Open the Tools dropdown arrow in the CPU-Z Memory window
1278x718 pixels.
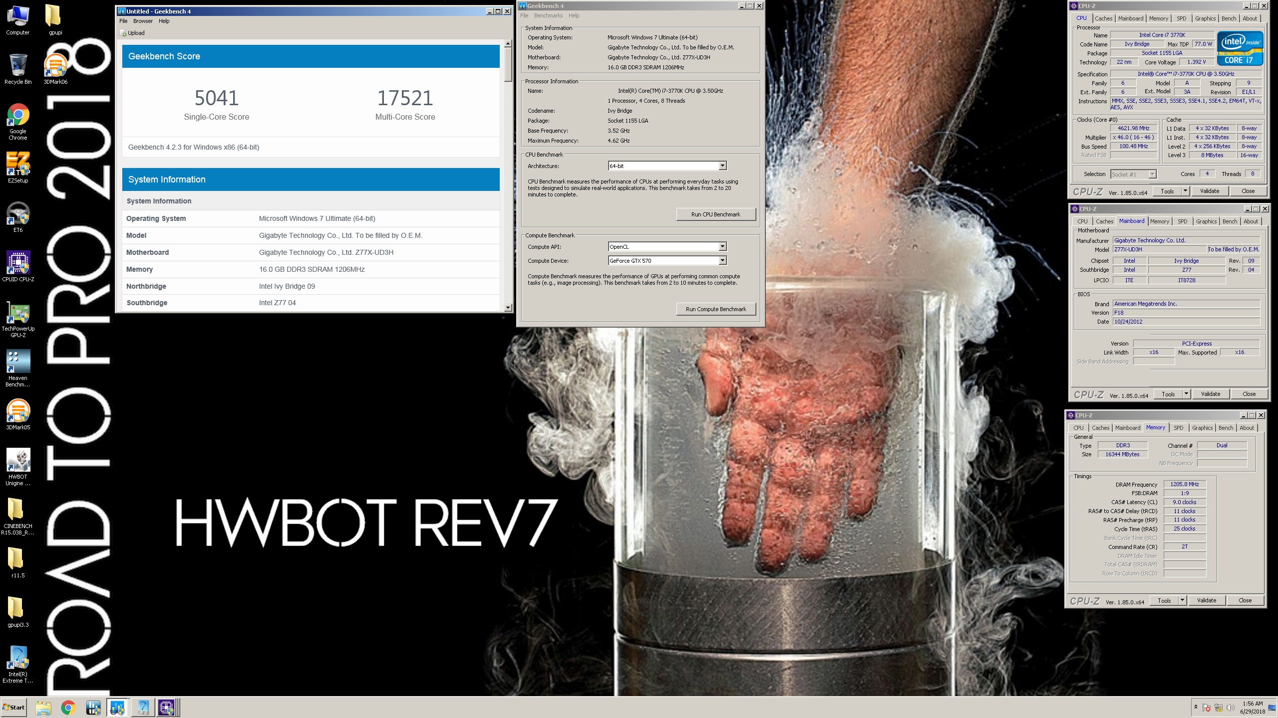tap(1182, 600)
